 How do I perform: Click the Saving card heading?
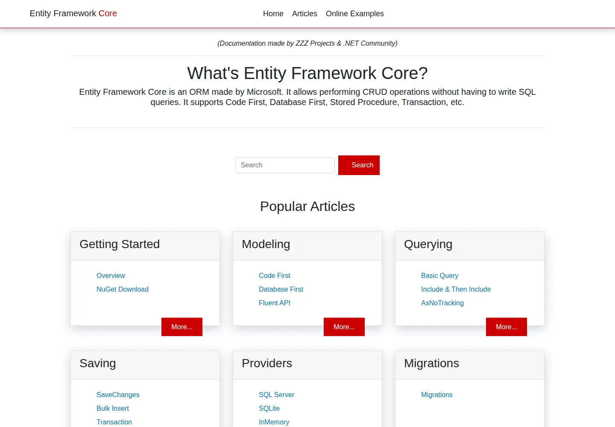(x=98, y=363)
